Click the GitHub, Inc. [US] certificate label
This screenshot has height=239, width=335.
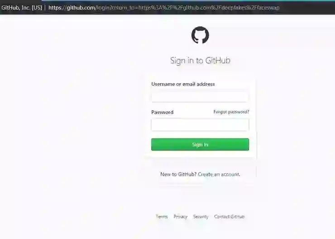[x=22, y=8]
